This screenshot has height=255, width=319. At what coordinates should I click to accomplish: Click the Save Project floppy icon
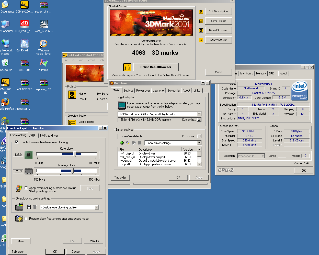(201, 21)
